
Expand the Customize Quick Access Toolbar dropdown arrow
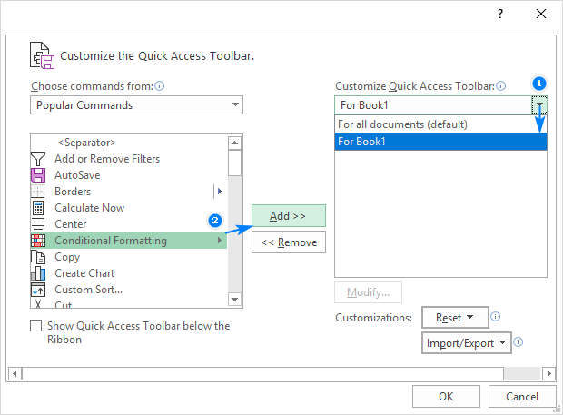point(539,105)
